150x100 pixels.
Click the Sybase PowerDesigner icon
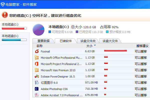(37, 76)
